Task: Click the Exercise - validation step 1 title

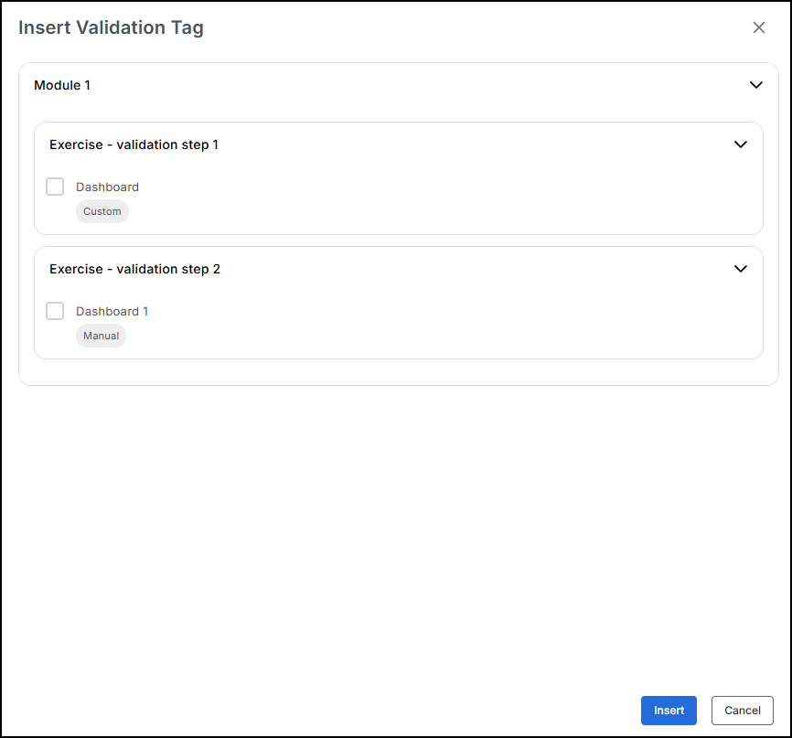Action: 134,145
